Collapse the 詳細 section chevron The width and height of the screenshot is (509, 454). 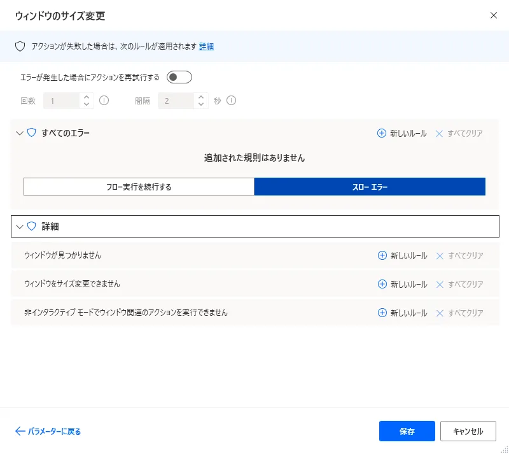tap(19, 227)
